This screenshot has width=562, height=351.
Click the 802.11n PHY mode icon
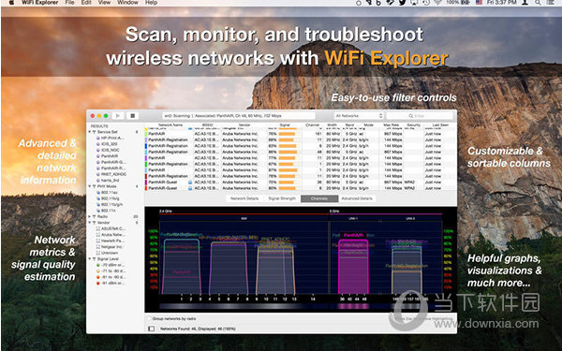(x=98, y=211)
